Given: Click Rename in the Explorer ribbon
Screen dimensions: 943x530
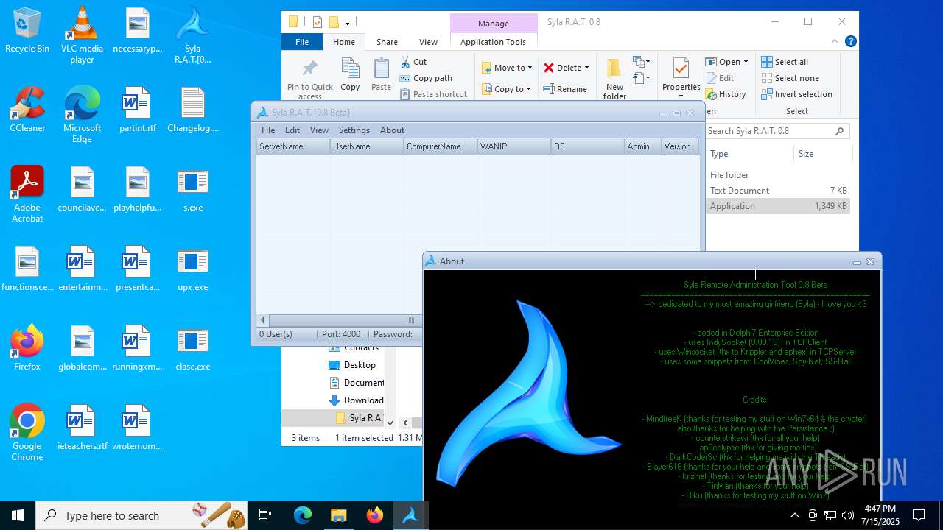Looking at the screenshot, I should [565, 89].
